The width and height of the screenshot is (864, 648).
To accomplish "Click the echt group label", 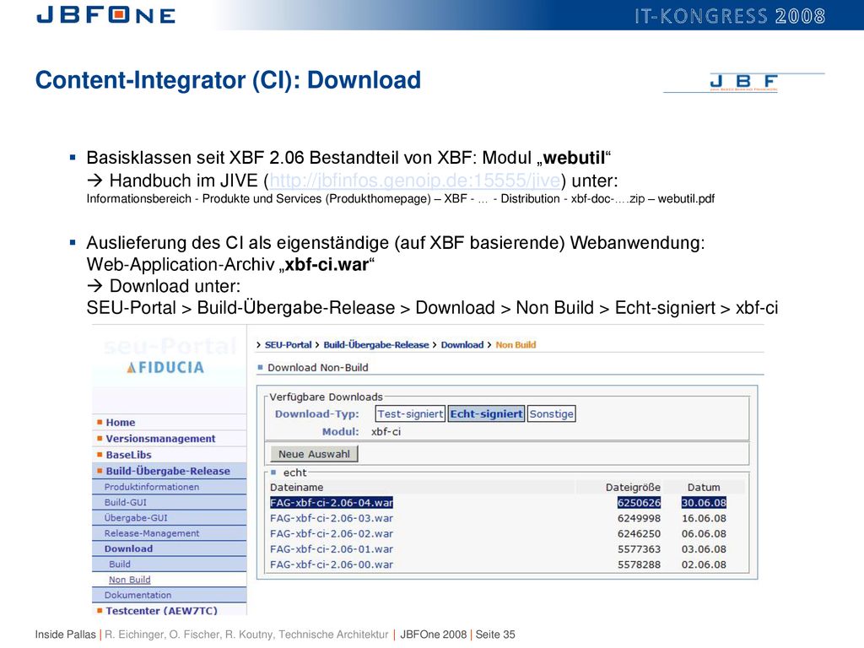I will pyautogui.click(x=294, y=472).
